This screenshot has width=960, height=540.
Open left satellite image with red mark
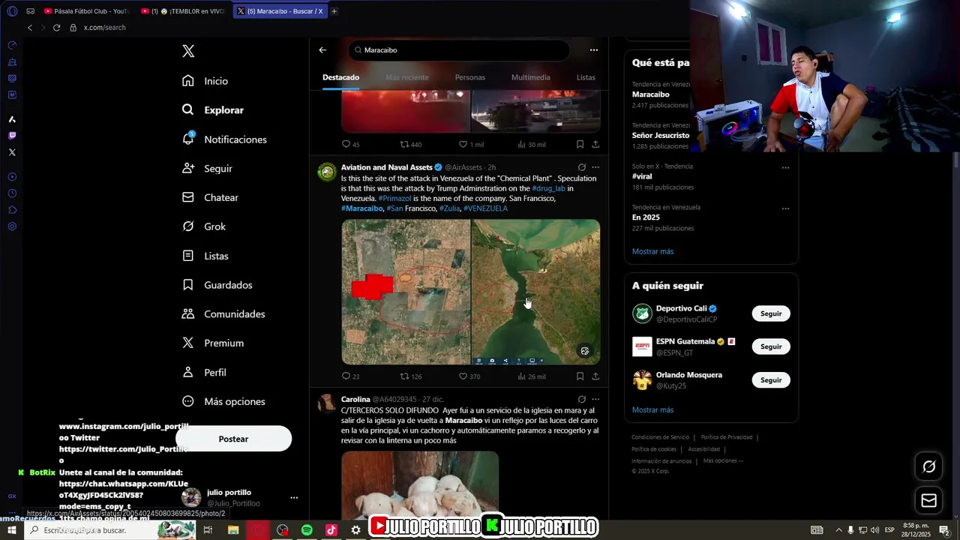pos(406,292)
